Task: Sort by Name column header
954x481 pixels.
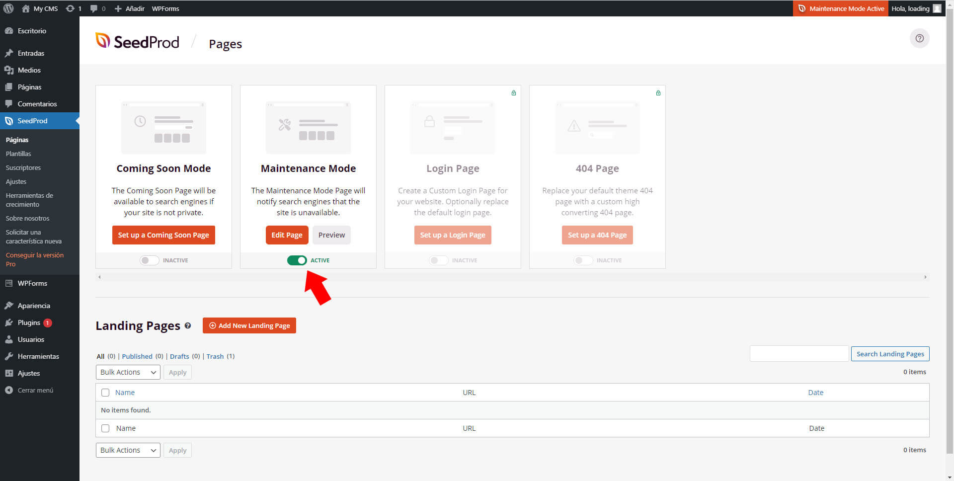Action: click(x=125, y=393)
